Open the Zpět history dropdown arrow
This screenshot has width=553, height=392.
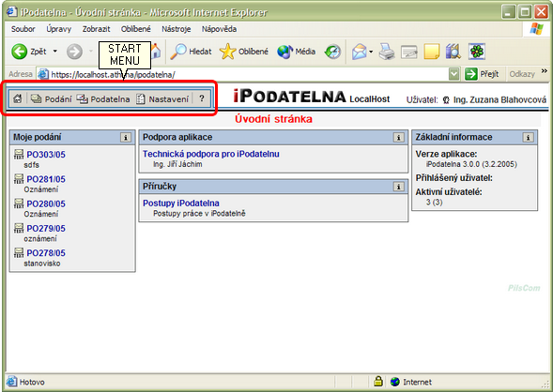pos(55,52)
